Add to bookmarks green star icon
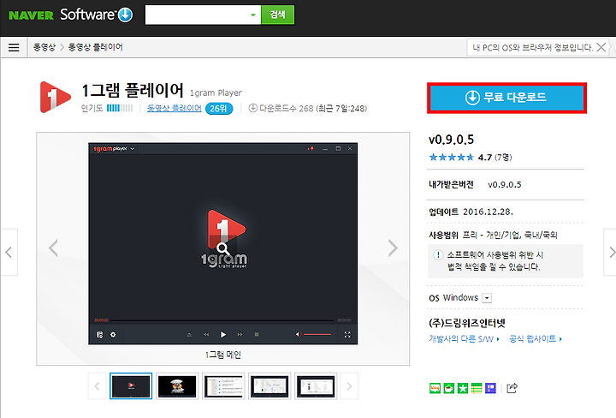The width and height of the screenshot is (616, 418). click(x=463, y=389)
